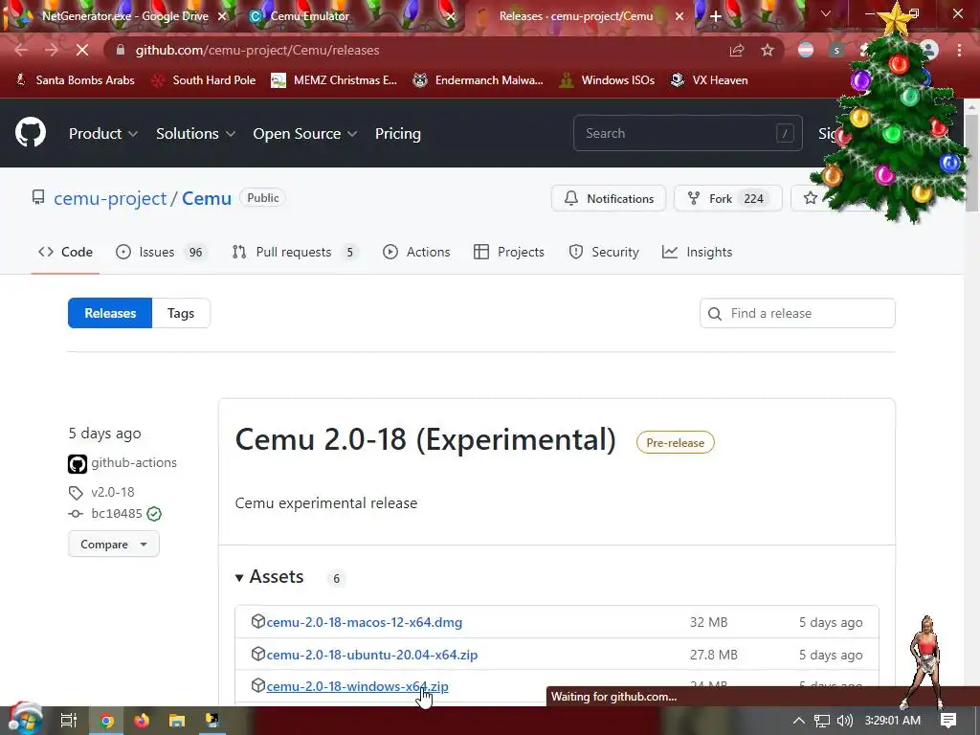Click the back navigation arrow
The width and height of the screenshot is (980, 735).
pyautogui.click(x=21, y=50)
